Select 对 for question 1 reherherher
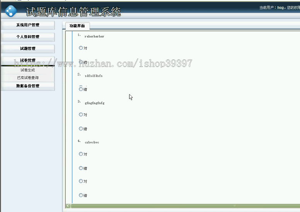Screen dimensions: 300x212 [x=81, y=48]
